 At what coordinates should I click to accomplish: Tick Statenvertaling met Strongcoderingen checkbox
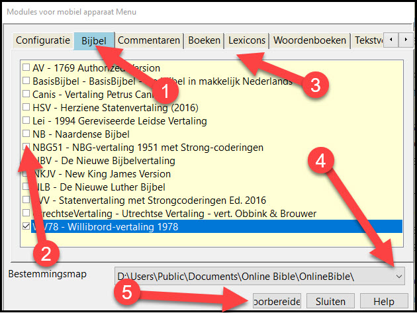coord(26,199)
